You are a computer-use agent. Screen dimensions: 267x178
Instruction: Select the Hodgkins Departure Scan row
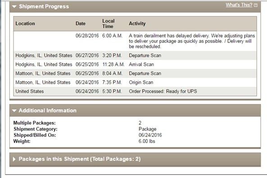[135, 56]
